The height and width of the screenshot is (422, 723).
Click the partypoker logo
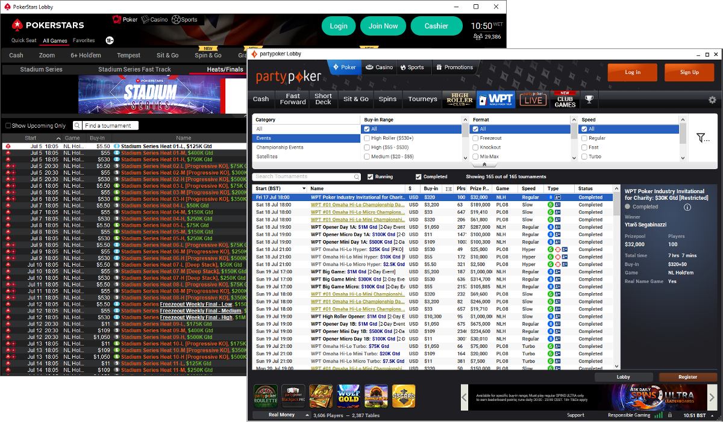click(x=289, y=76)
